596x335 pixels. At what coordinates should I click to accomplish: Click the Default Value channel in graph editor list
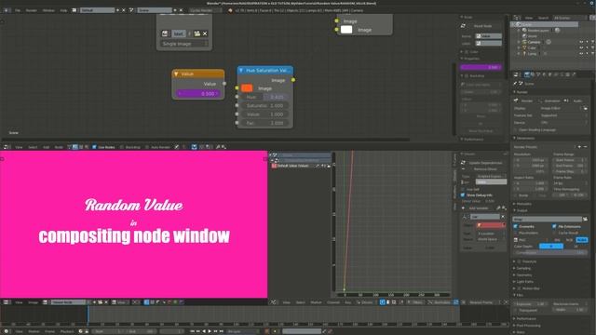coord(292,166)
